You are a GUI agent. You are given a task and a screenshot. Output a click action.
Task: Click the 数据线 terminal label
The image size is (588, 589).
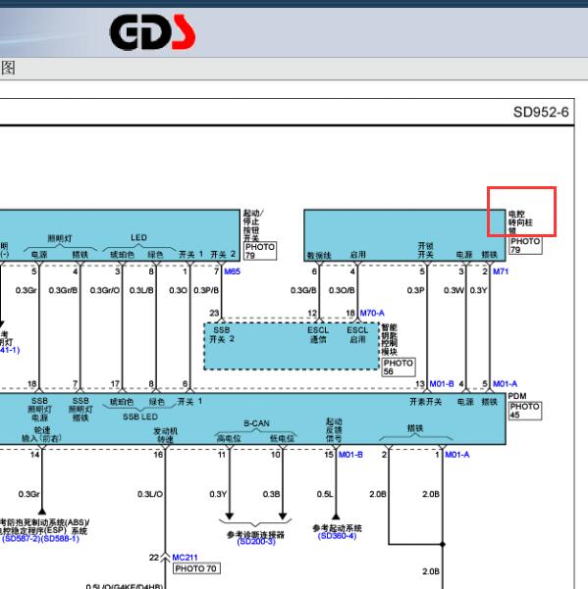(x=319, y=255)
